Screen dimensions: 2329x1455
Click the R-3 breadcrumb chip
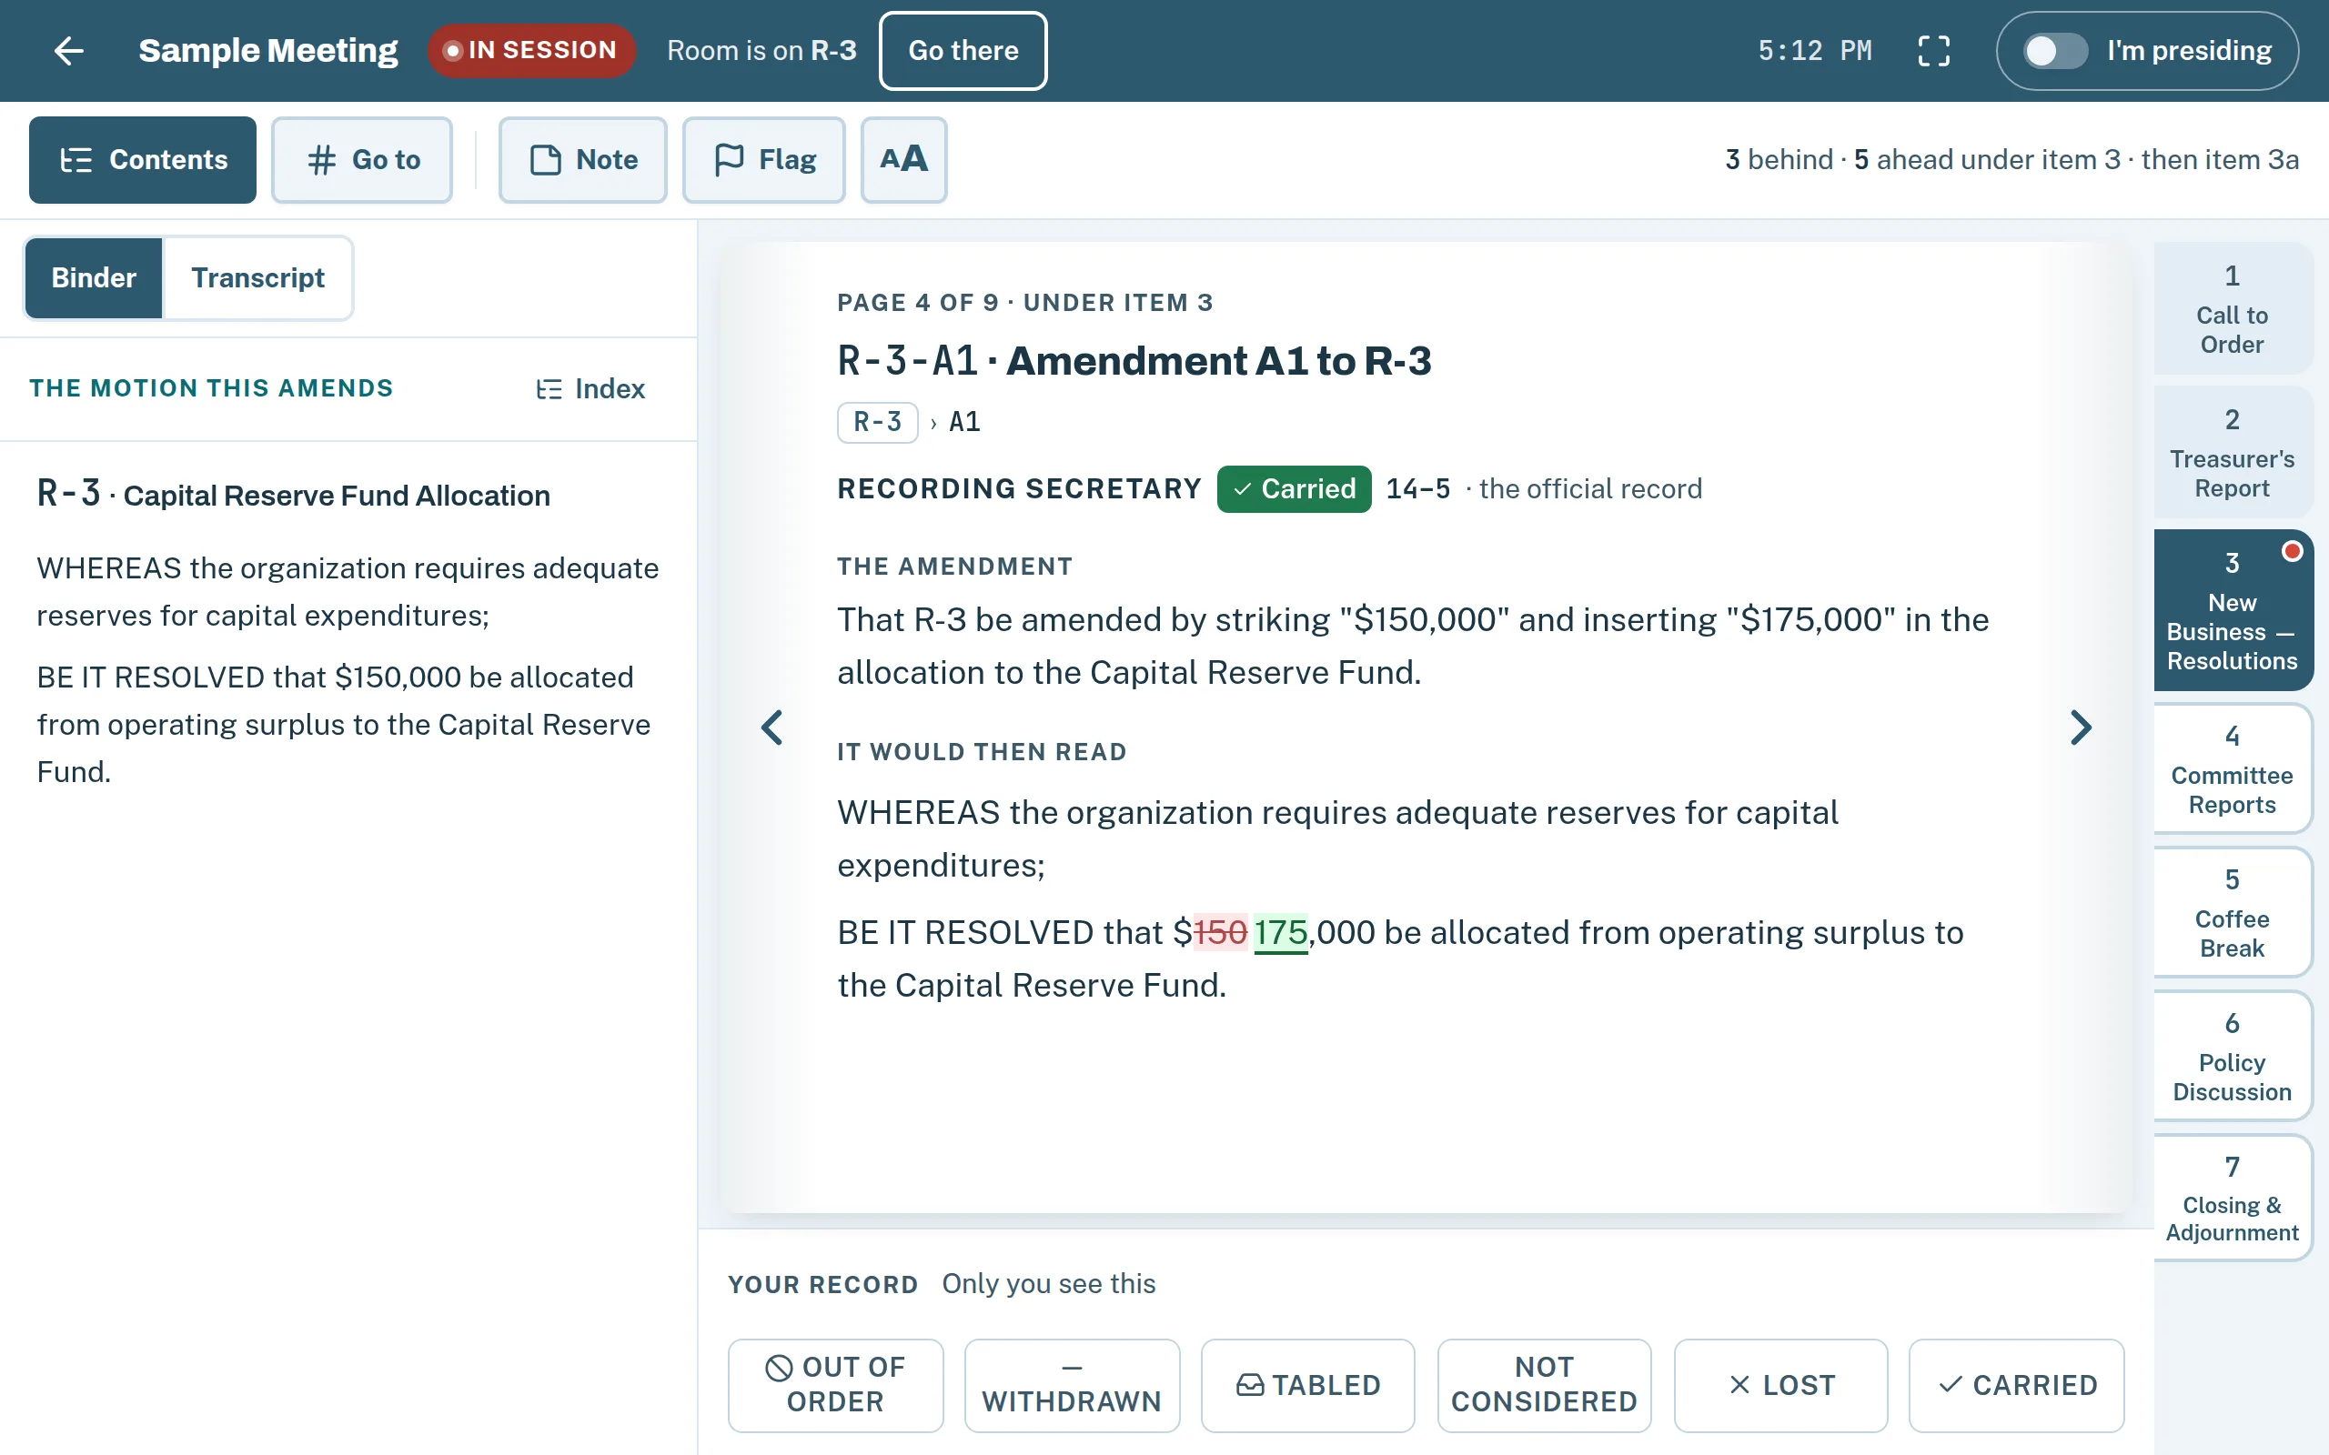[877, 423]
